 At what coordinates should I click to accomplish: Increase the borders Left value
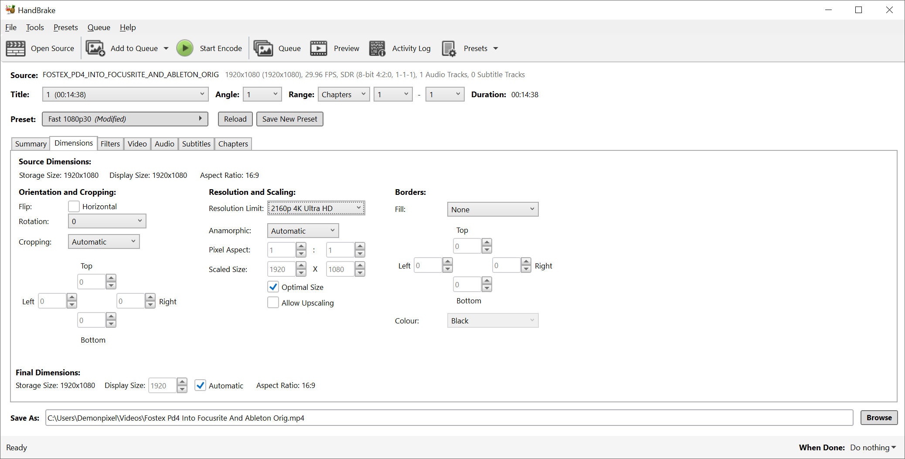pos(448,262)
